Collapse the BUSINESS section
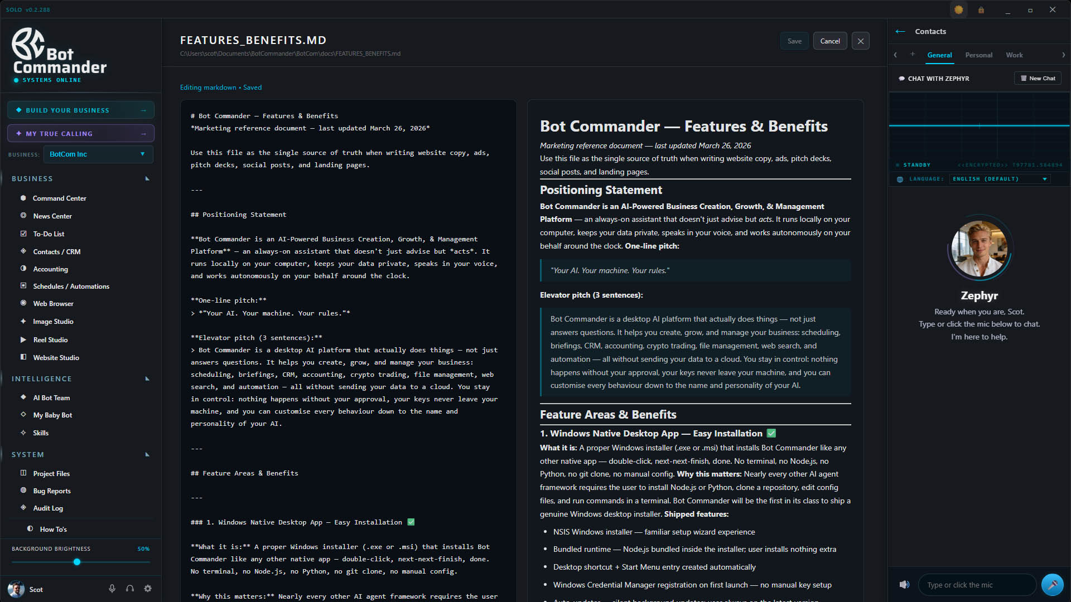The image size is (1071, 602). [147, 179]
